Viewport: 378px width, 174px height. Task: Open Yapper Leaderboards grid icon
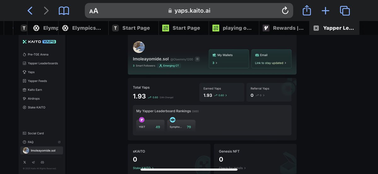tap(25, 63)
